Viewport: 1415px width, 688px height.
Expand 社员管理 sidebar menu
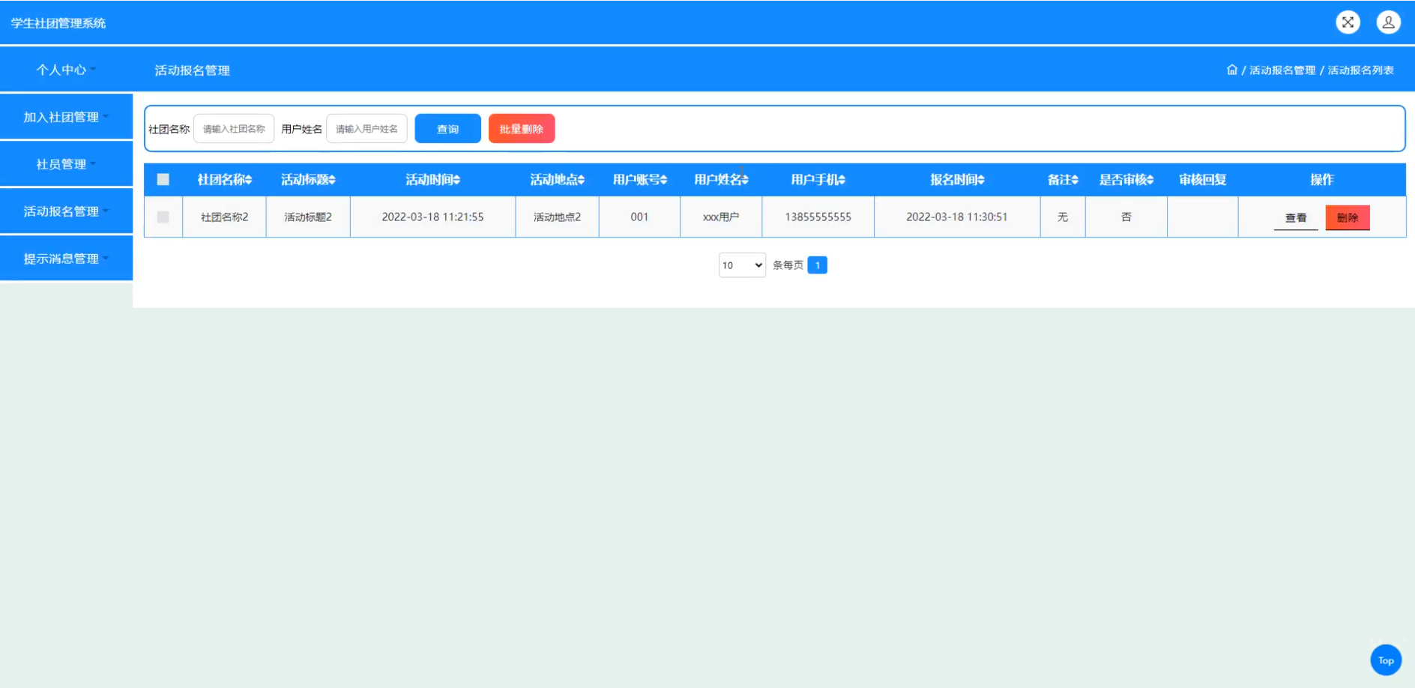tap(66, 164)
